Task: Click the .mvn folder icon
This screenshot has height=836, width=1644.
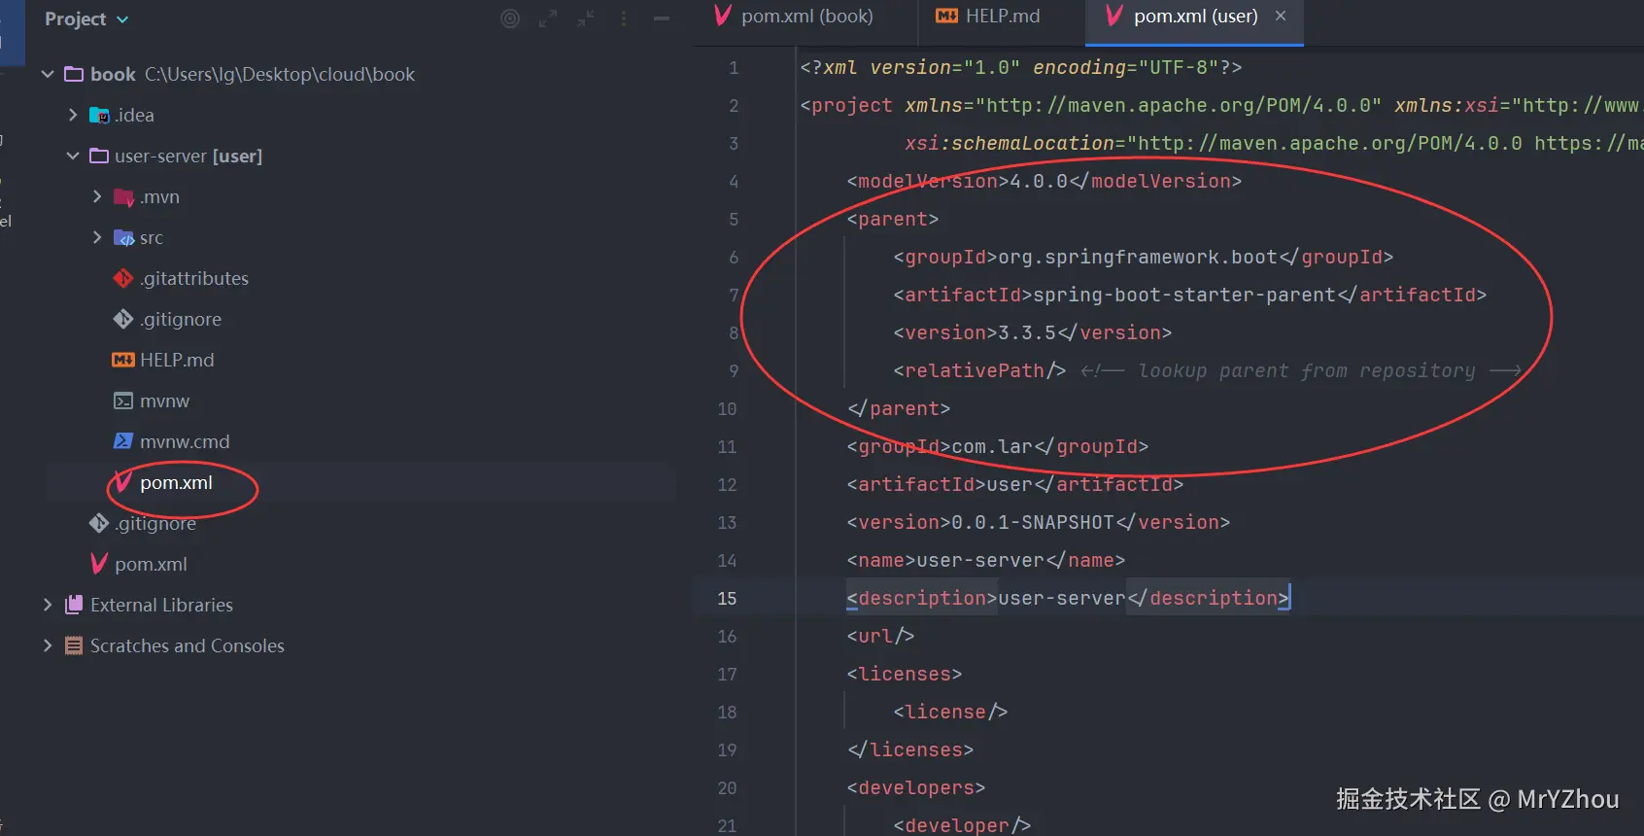Action: point(123,197)
